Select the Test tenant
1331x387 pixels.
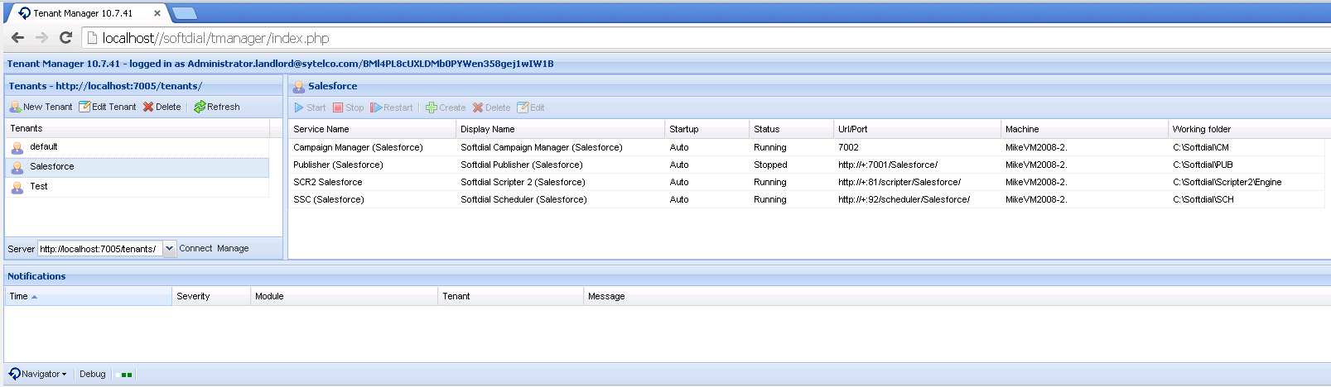pyautogui.click(x=137, y=187)
